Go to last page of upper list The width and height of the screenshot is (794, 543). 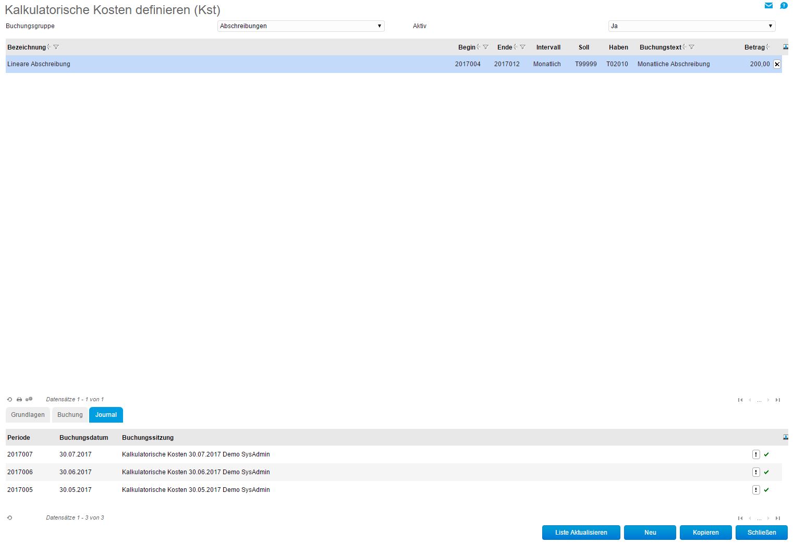pyautogui.click(x=778, y=400)
